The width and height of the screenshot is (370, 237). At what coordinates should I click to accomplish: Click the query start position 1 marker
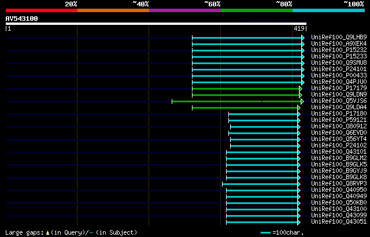[9, 28]
